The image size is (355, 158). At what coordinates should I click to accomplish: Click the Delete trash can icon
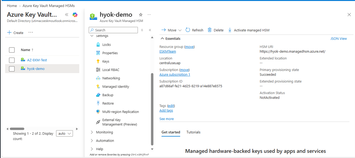[210, 30]
